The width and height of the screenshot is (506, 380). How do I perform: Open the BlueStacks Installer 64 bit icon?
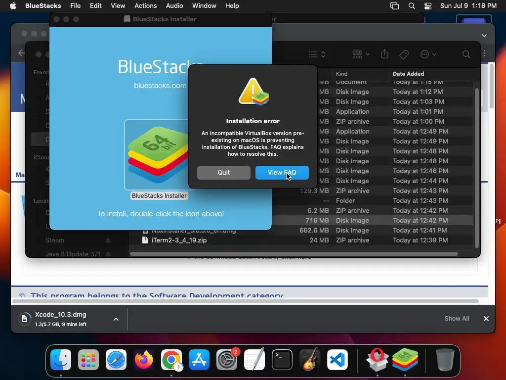pyautogui.click(x=158, y=155)
